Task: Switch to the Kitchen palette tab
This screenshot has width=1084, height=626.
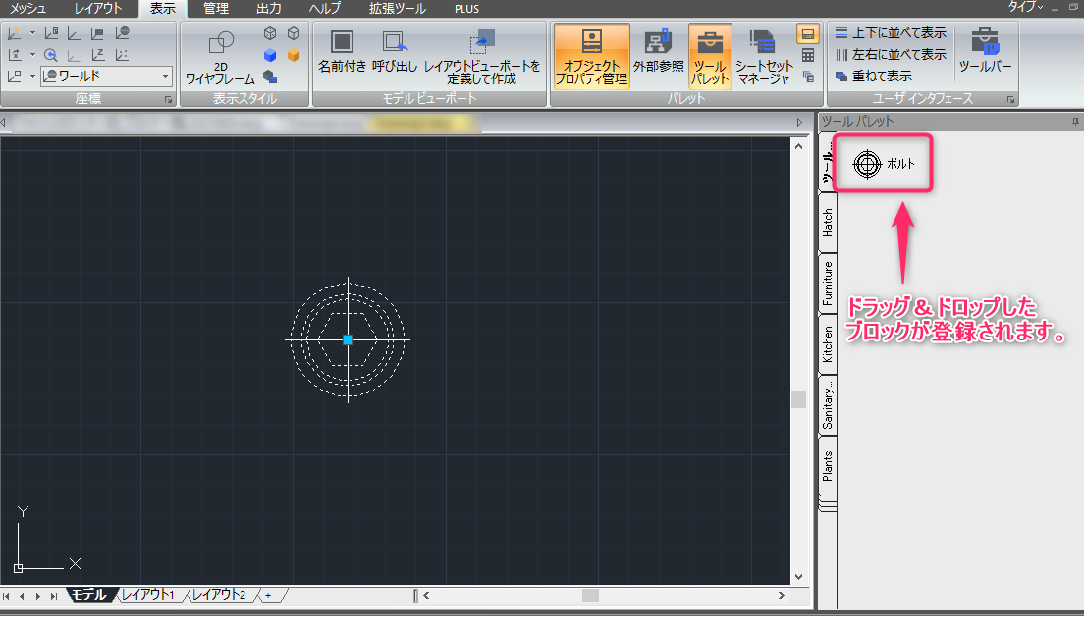Action: pyautogui.click(x=828, y=344)
